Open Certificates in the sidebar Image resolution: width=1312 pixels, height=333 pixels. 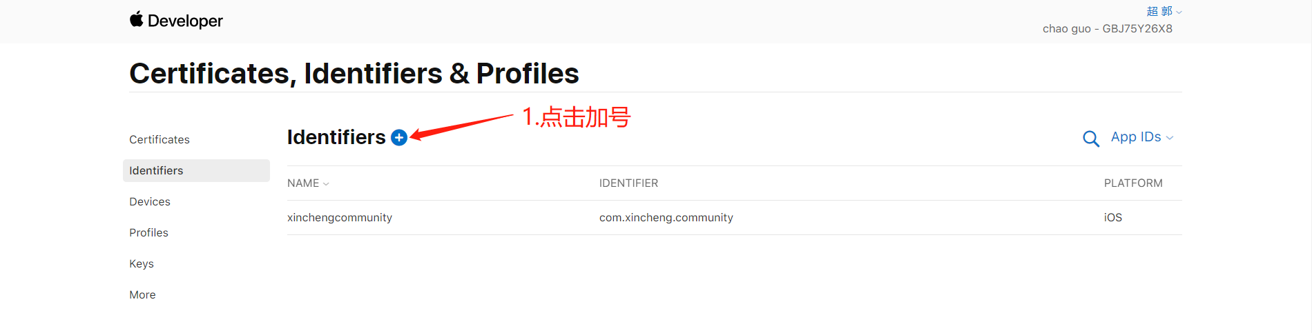tap(160, 139)
